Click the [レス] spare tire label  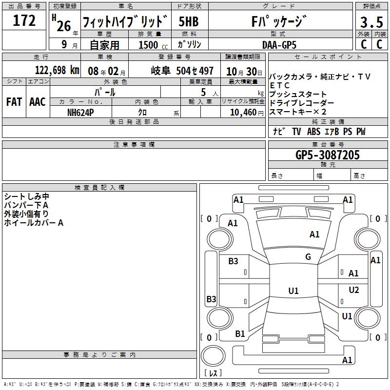[213, 373]
